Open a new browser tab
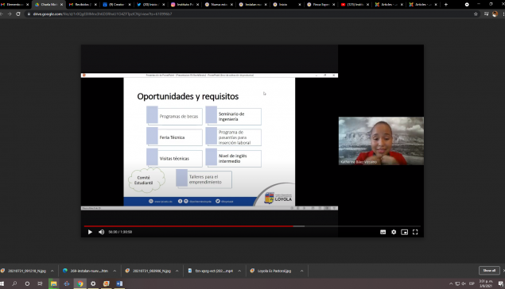The image size is (505, 289). 445,5
